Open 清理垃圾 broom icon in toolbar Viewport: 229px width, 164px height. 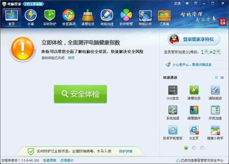[88, 18]
